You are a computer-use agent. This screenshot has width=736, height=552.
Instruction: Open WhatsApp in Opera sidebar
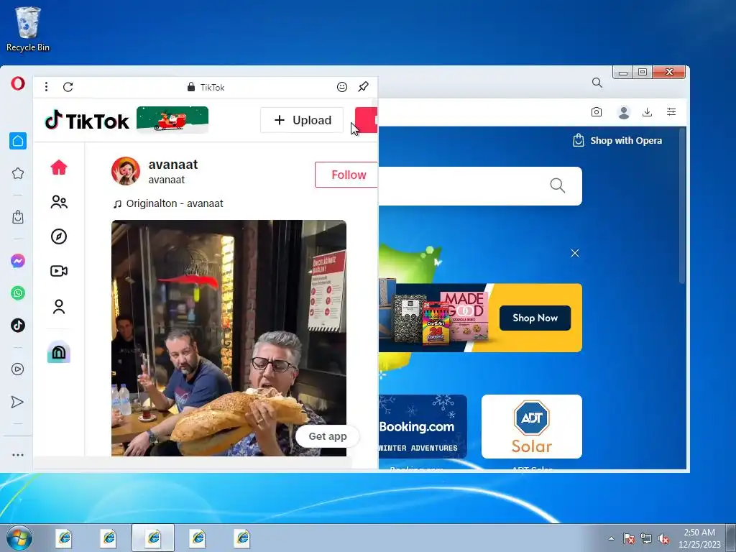(18, 293)
